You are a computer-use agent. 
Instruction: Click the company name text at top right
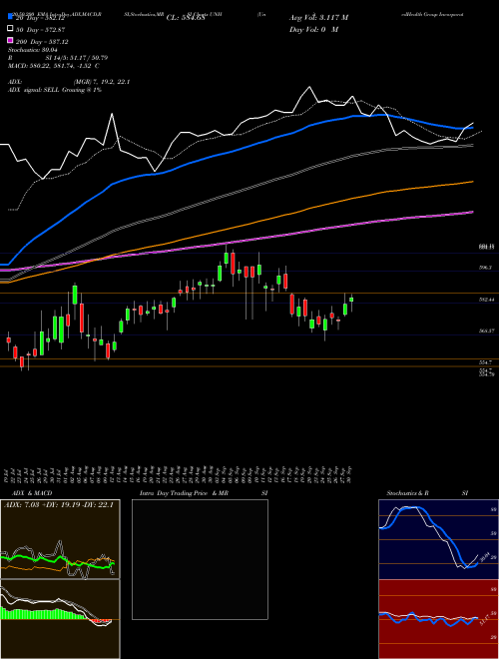coord(432,14)
